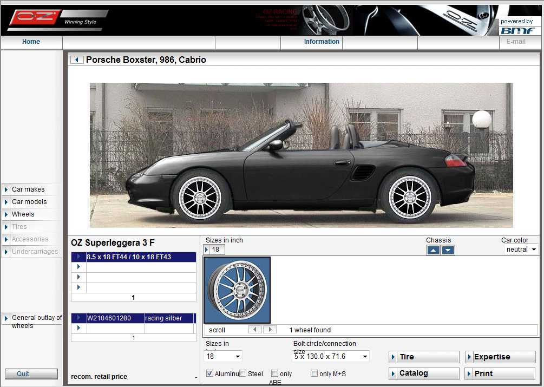Viewport: 544px width, 387px height.
Task: Enable the only M+S checkbox
Action: click(x=314, y=373)
